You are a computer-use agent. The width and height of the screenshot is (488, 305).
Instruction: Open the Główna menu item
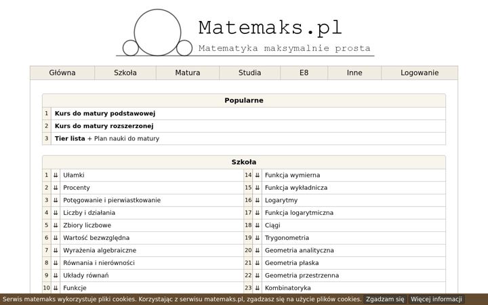pyautogui.click(x=62, y=73)
